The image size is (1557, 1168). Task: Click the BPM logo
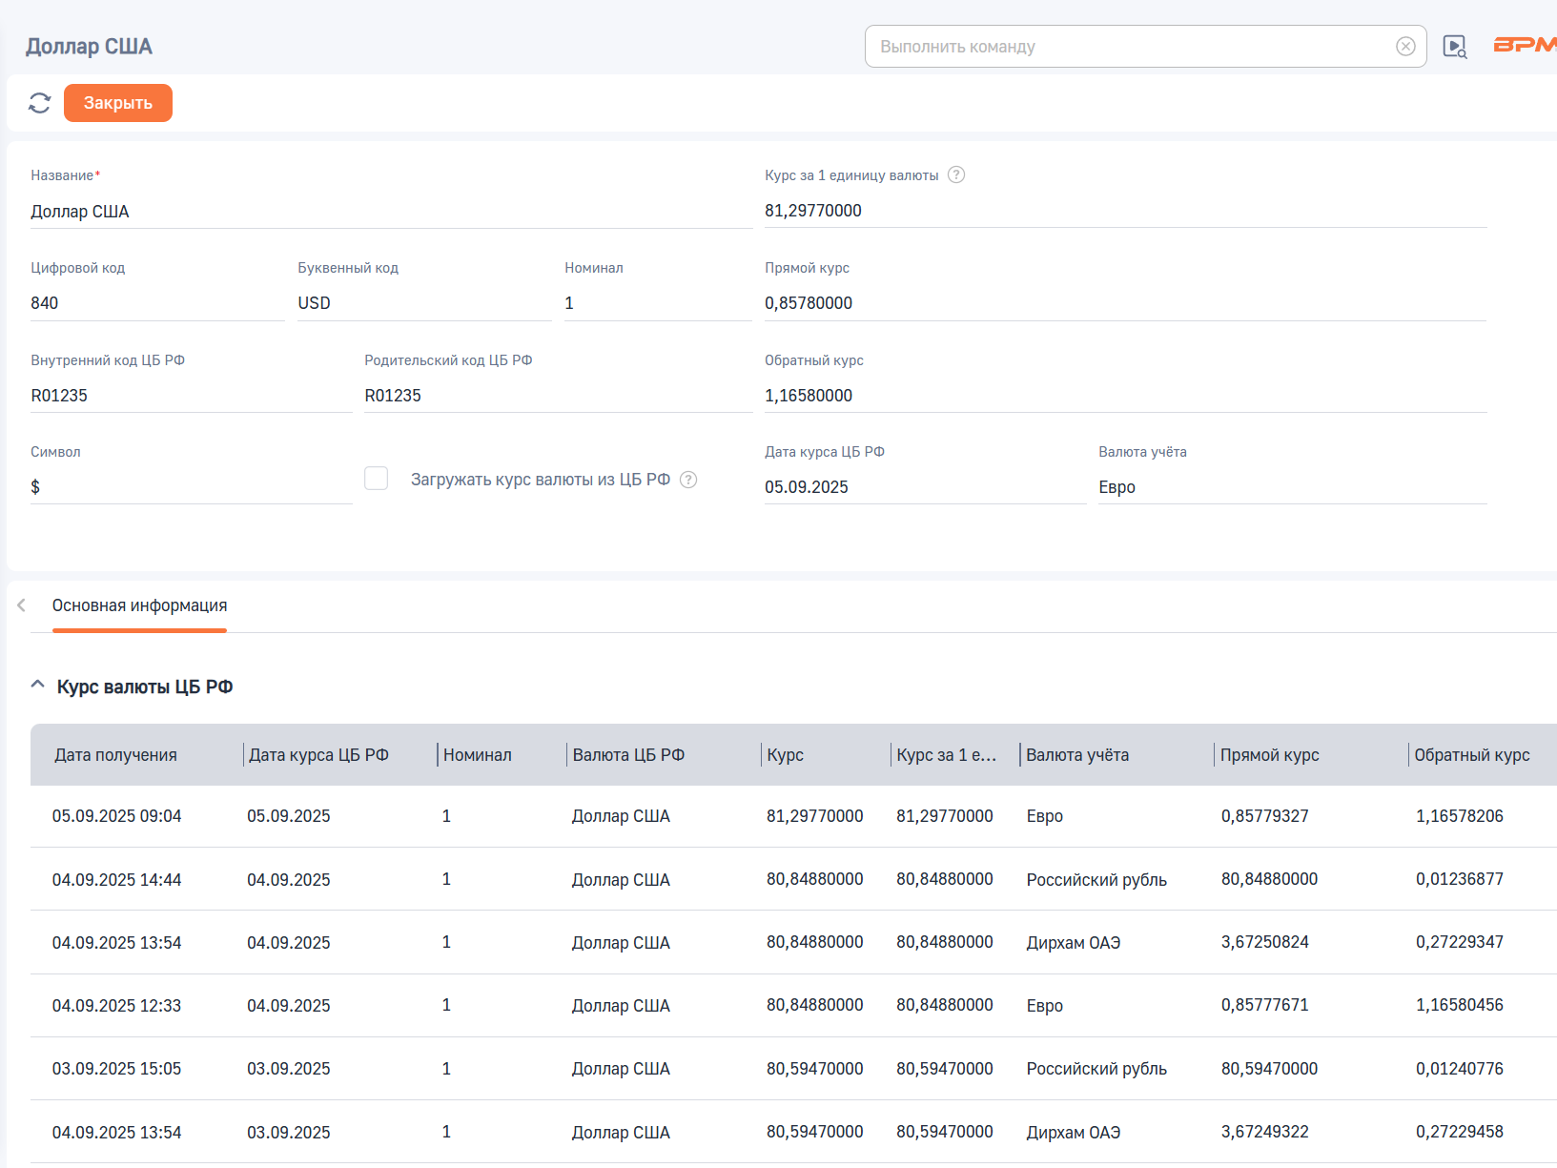click(1525, 45)
